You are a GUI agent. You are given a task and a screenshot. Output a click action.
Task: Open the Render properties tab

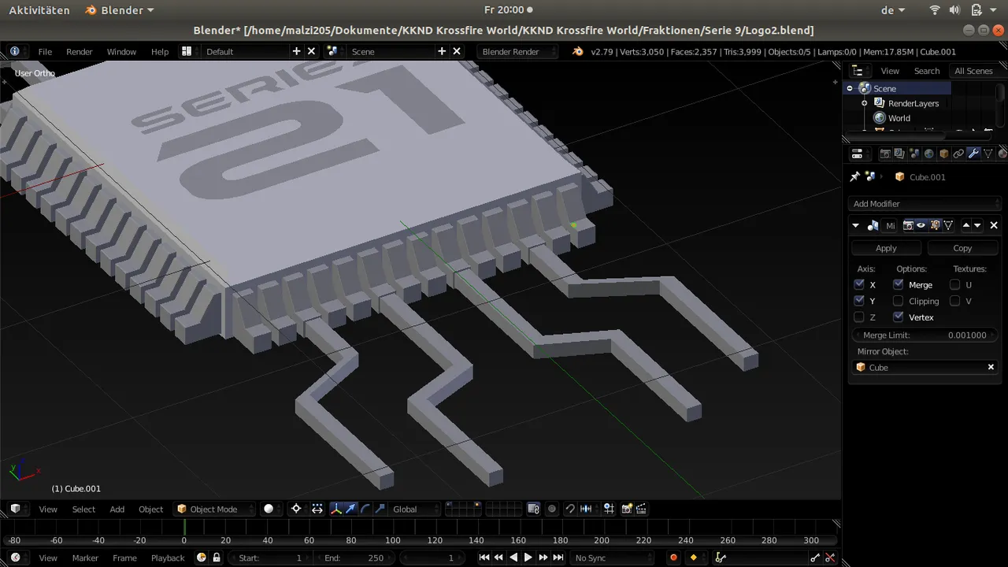[x=885, y=154]
